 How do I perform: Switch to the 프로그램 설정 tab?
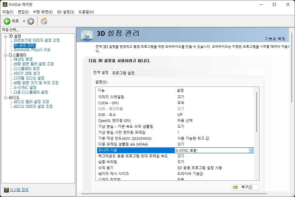(123, 73)
